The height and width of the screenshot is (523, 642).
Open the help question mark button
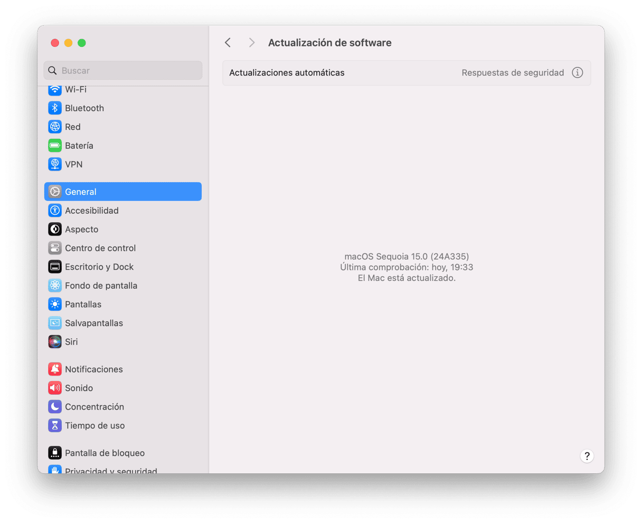point(587,456)
